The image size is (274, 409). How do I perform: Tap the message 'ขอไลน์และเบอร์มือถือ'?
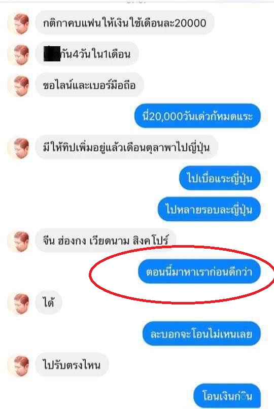(x=89, y=85)
